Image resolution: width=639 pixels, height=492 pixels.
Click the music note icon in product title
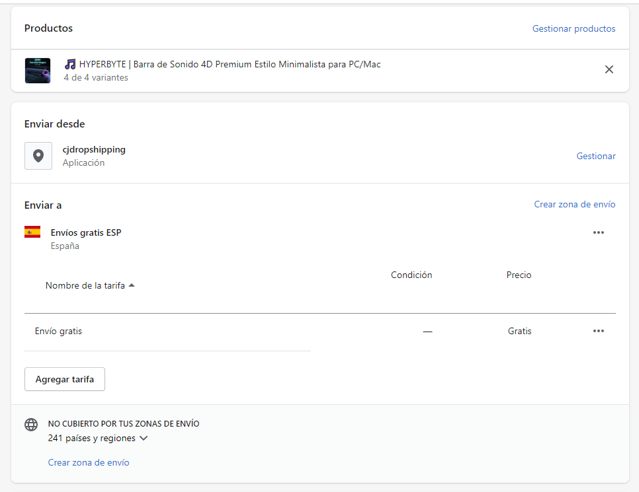coord(70,64)
